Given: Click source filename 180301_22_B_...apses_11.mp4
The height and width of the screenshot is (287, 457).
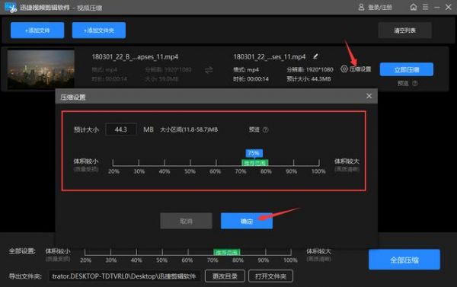Looking at the screenshot, I should (x=135, y=57).
